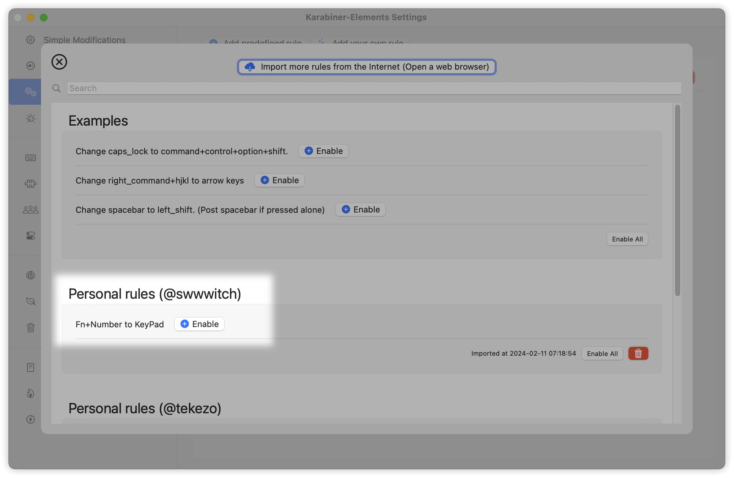Click Enable All for swwwitch personal rules
734x478 pixels.
pos(602,354)
